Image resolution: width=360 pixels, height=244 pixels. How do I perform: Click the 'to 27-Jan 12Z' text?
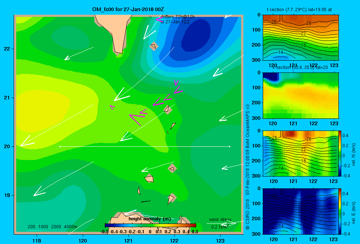[x=175, y=22]
